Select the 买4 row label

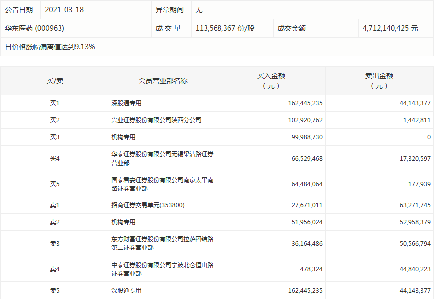[x=55, y=159]
